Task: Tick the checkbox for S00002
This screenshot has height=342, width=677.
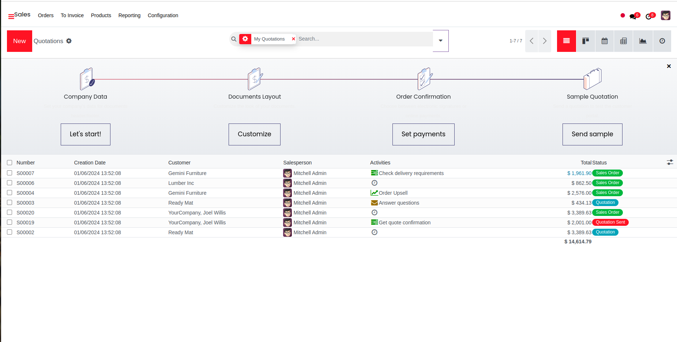Action: coord(10,232)
